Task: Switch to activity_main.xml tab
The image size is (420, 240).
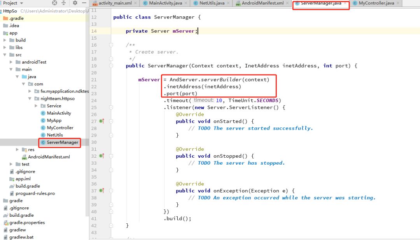Action: pos(115,3)
